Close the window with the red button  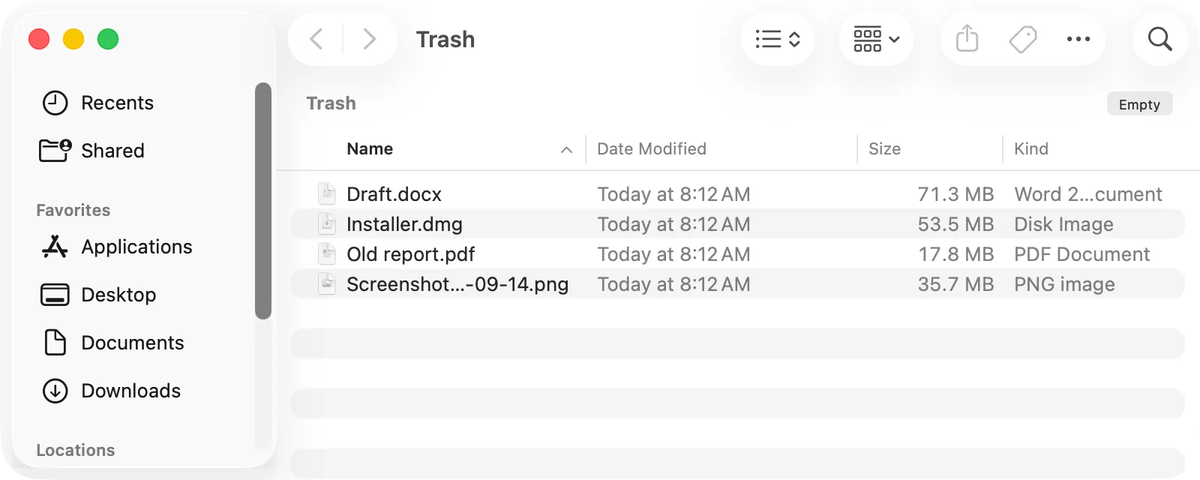pyautogui.click(x=39, y=39)
